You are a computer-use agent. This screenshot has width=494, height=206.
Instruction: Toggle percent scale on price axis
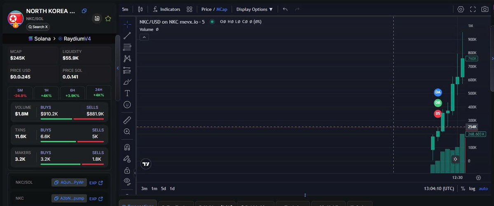(463, 189)
